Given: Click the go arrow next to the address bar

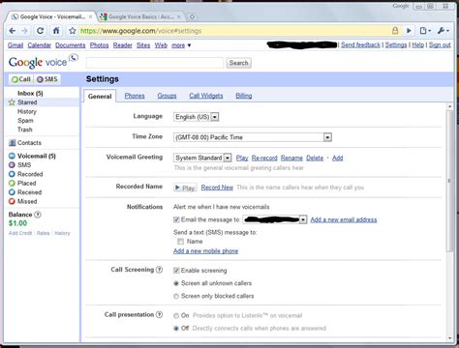Looking at the screenshot, I should tap(409, 31).
